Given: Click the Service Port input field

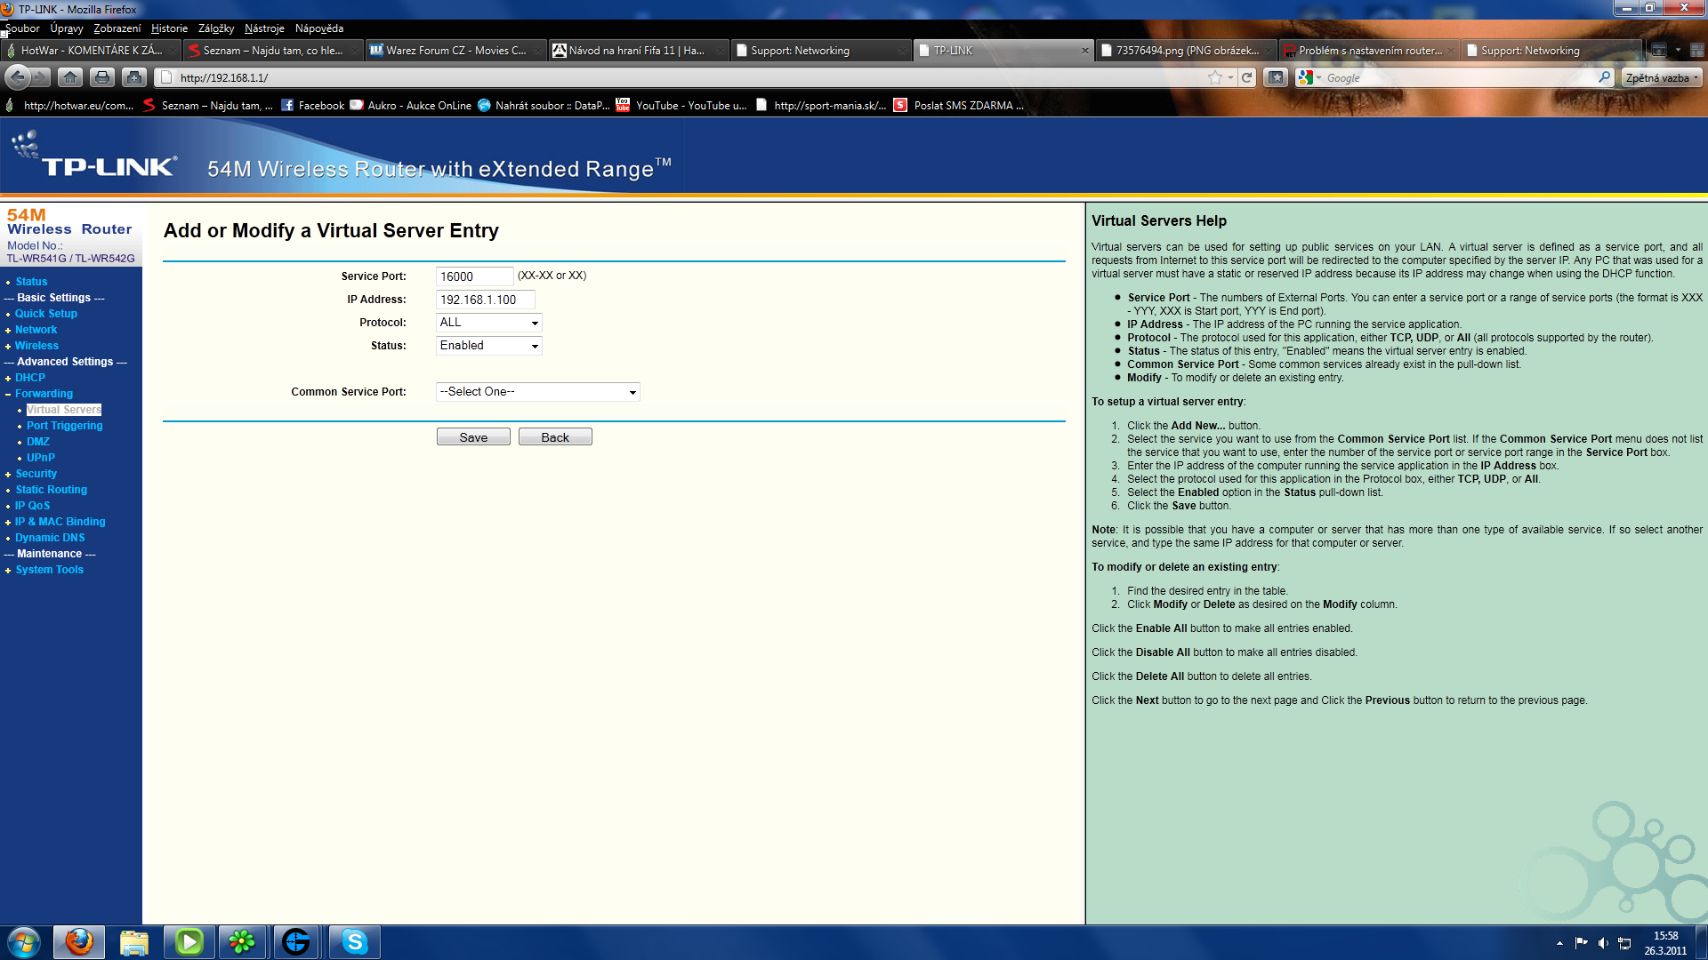Looking at the screenshot, I should click(474, 276).
